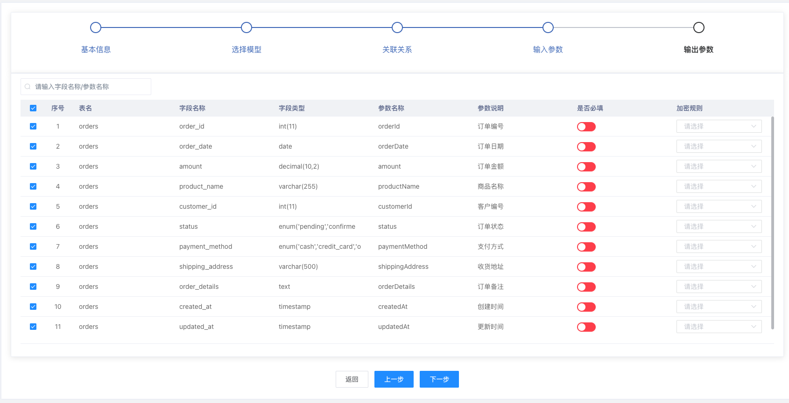This screenshot has height=403, width=789.
Task: Uncheck the amount row checkbox
Action: pyautogui.click(x=33, y=166)
